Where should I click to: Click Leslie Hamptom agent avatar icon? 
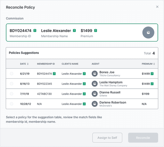94,84
